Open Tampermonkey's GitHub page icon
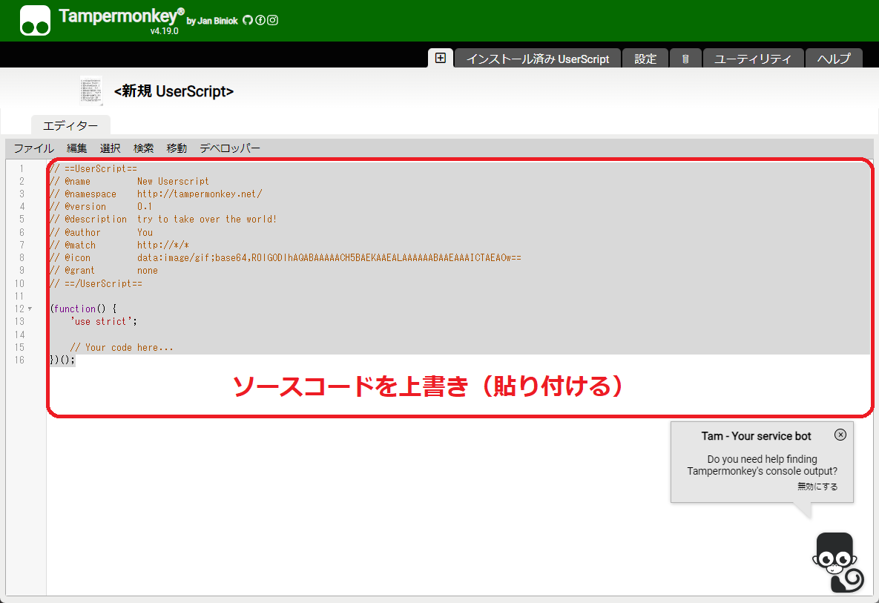This screenshot has height=603, width=879. point(247,20)
